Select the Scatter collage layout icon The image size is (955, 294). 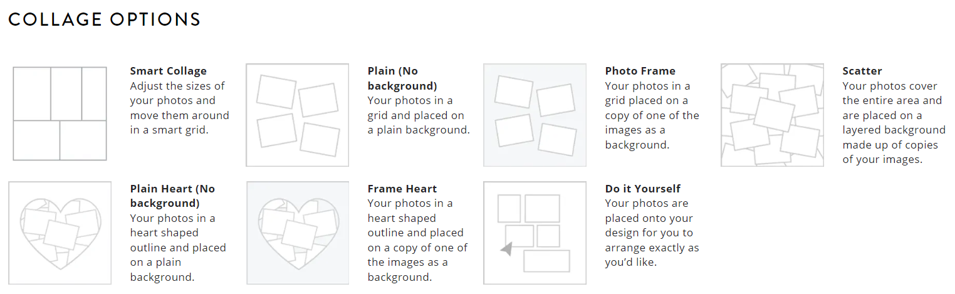[x=772, y=115]
